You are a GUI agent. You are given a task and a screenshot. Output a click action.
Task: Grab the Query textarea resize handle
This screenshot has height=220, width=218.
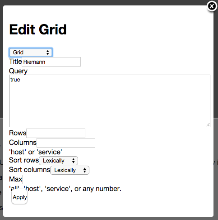click(x=208, y=125)
